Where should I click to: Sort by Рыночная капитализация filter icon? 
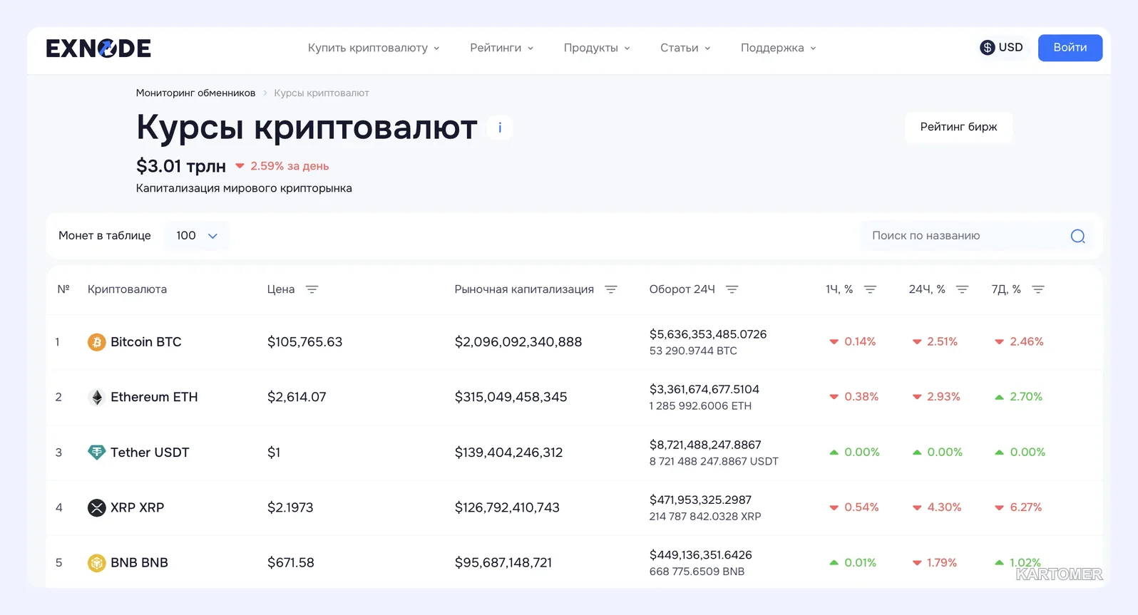tap(610, 289)
